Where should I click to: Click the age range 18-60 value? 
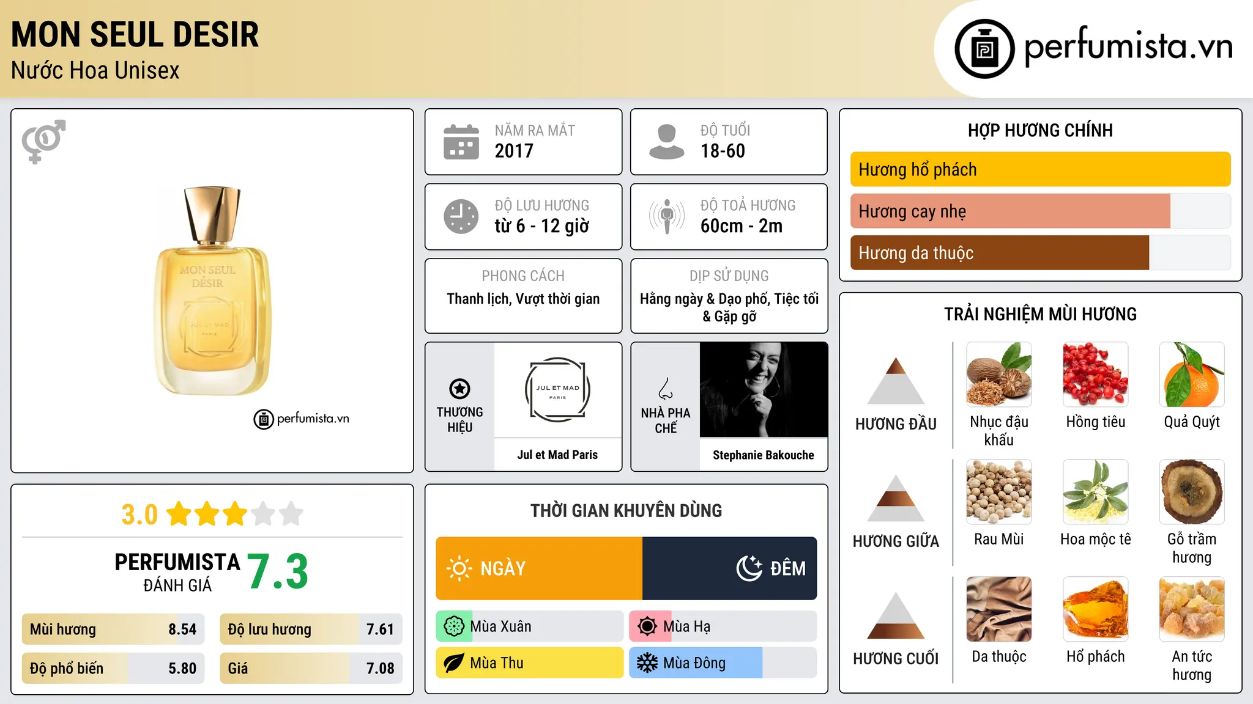(x=723, y=151)
